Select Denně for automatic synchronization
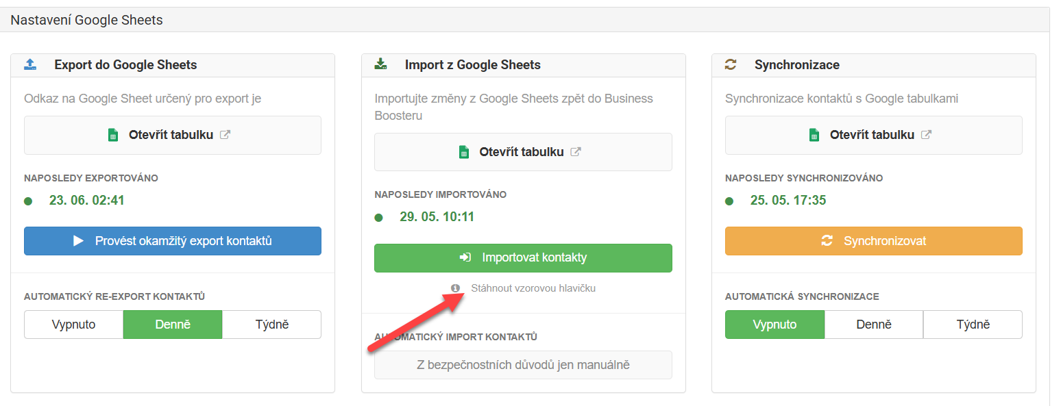1061x406 pixels. 874,325
